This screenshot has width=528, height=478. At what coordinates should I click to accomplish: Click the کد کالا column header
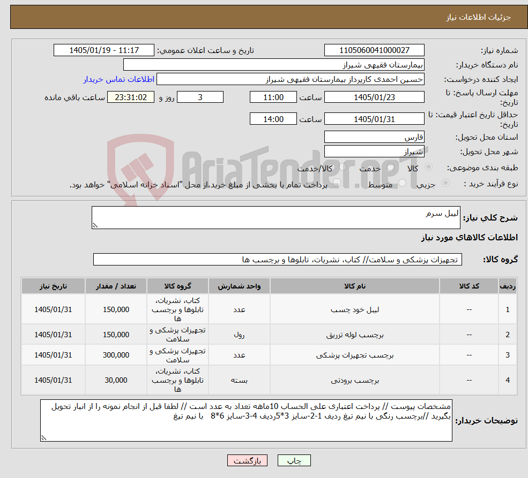[469, 286]
